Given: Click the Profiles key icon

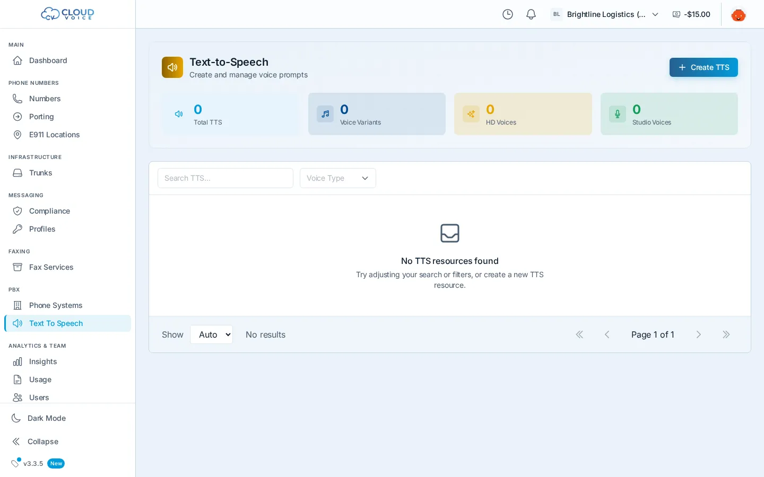Looking at the screenshot, I should point(18,229).
